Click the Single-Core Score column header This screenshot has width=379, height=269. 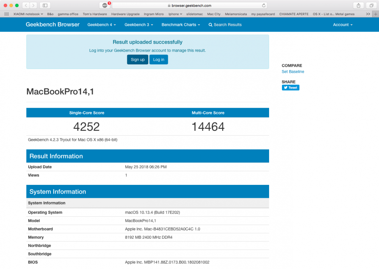[87, 113]
